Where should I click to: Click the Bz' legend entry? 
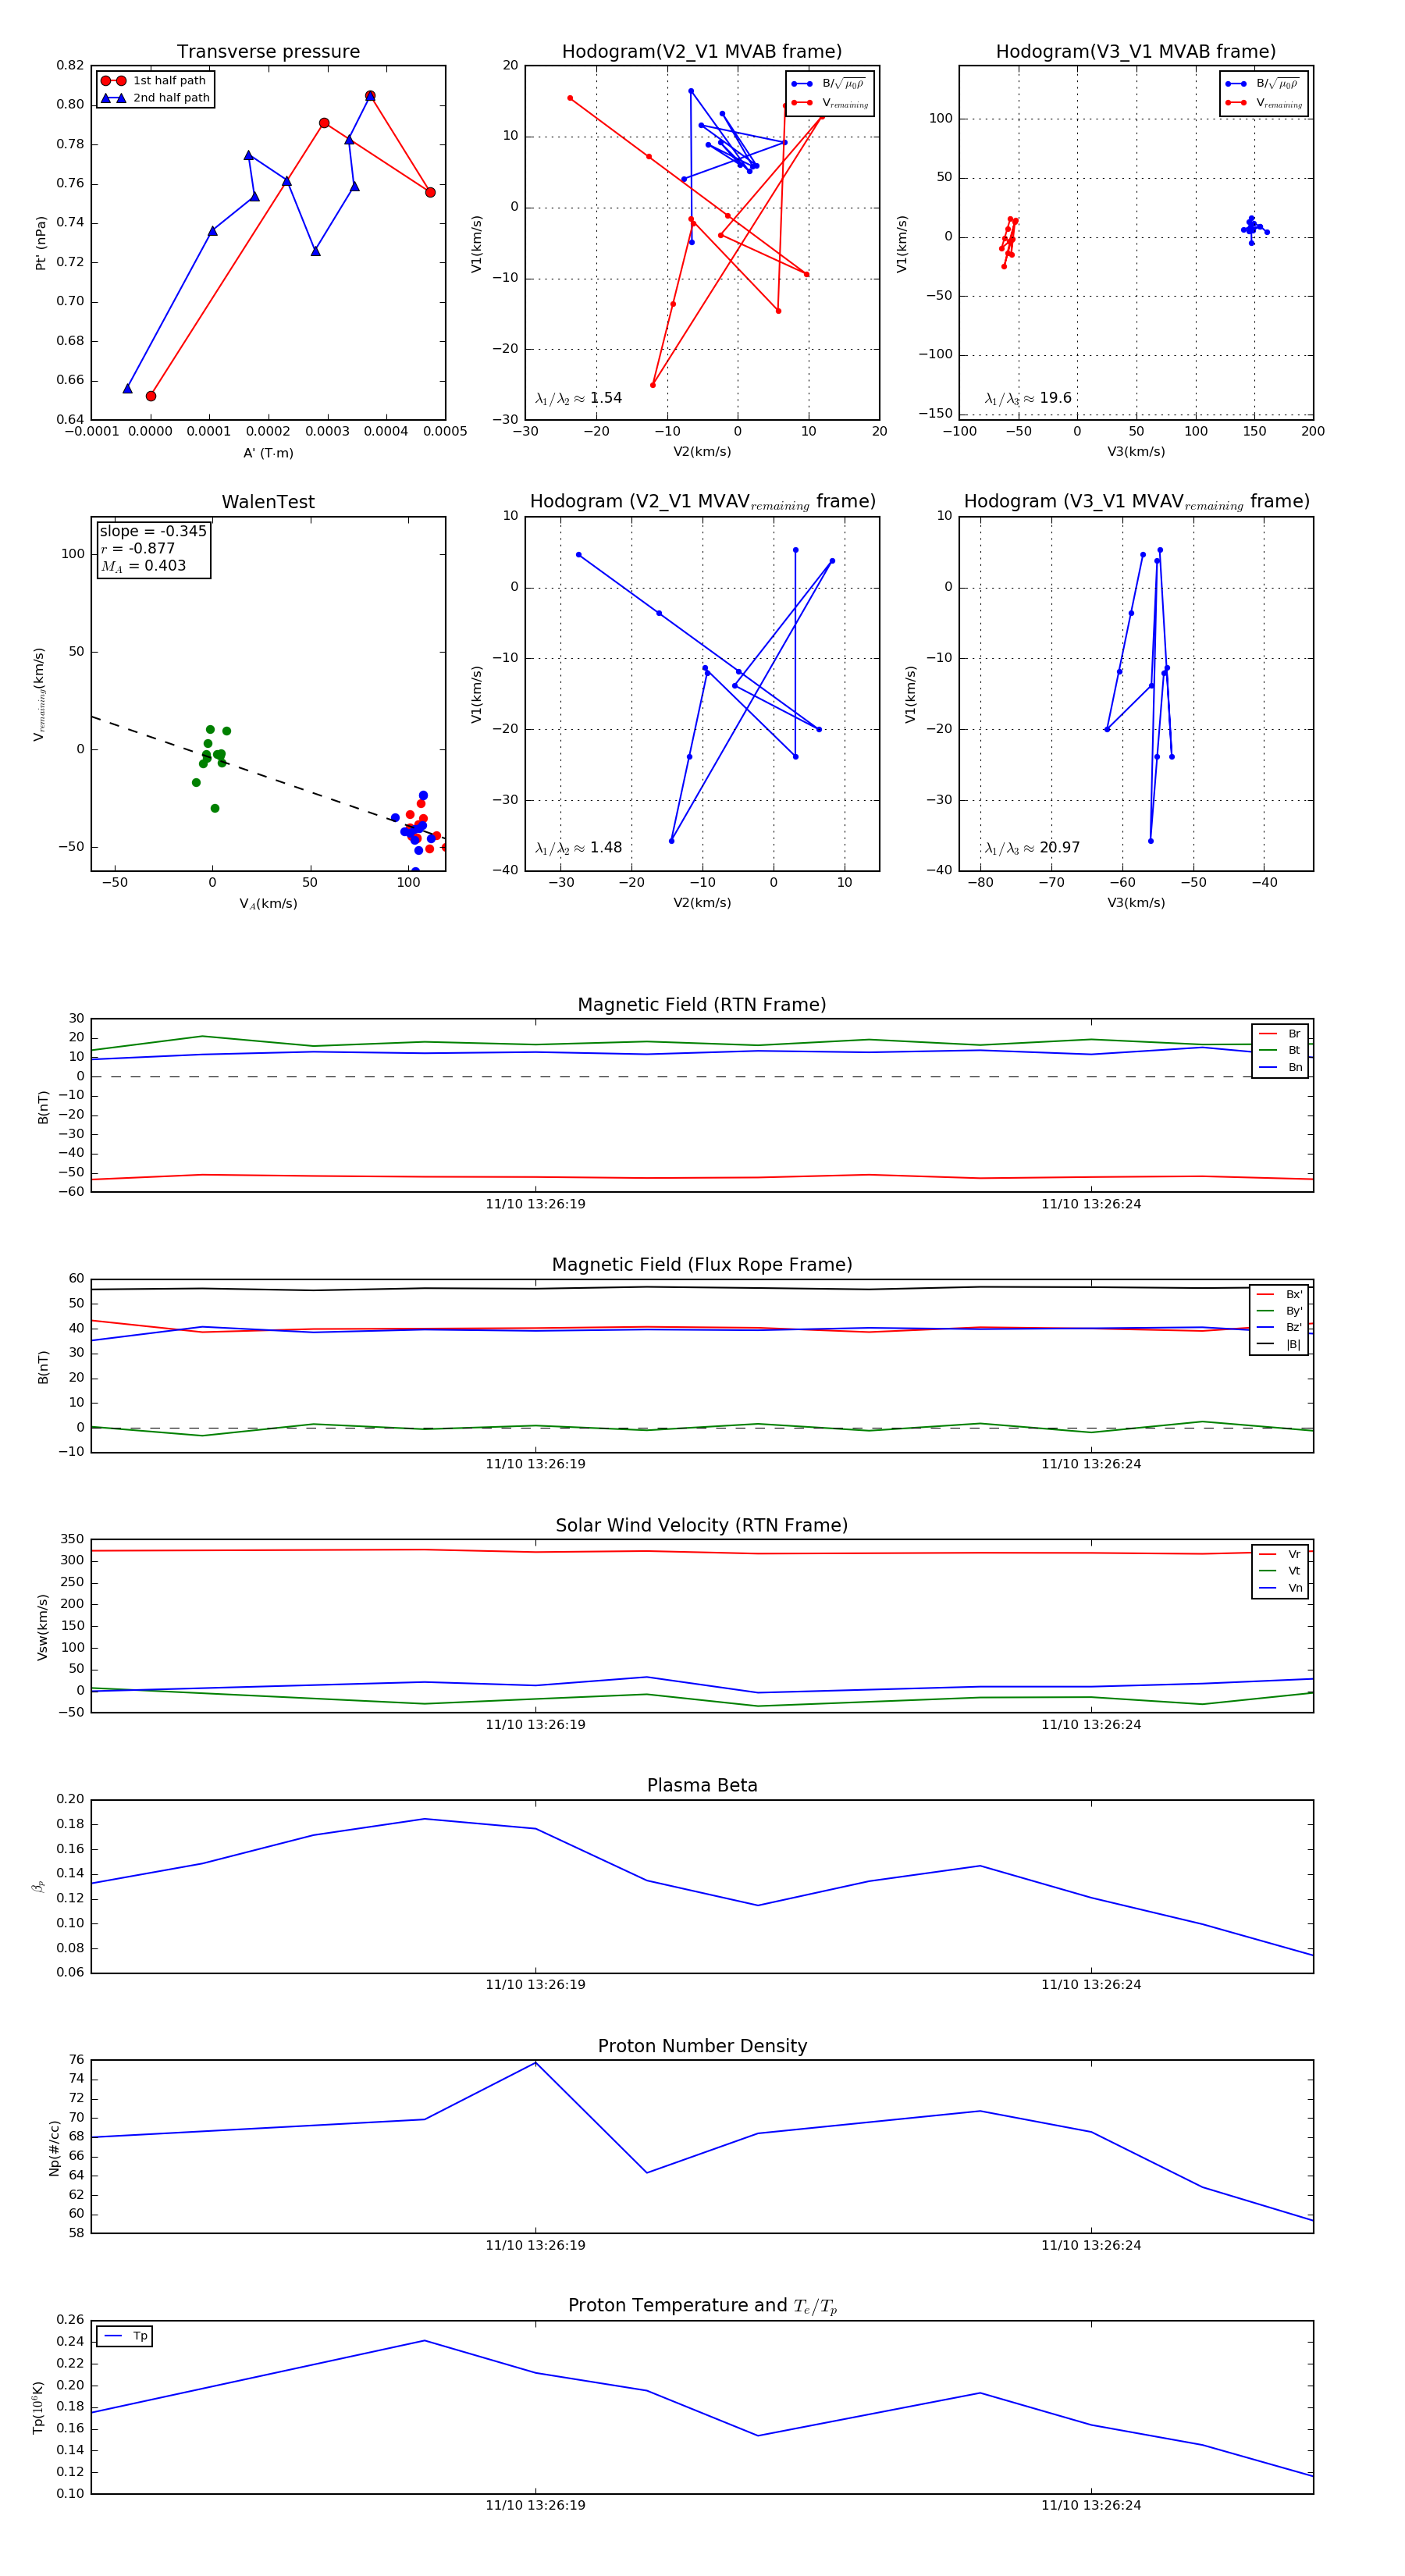coord(1280,1327)
